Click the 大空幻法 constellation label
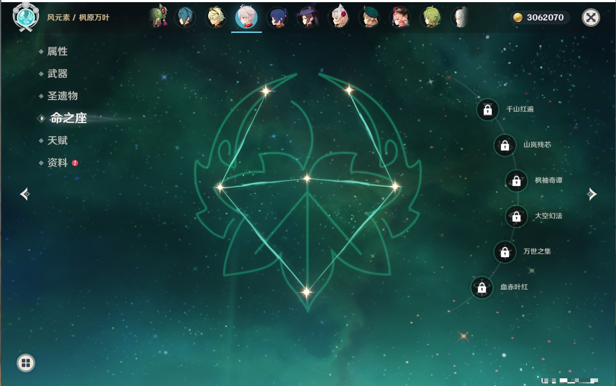The height and width of the screenshot is (386, 616). [x=549, y=216]
